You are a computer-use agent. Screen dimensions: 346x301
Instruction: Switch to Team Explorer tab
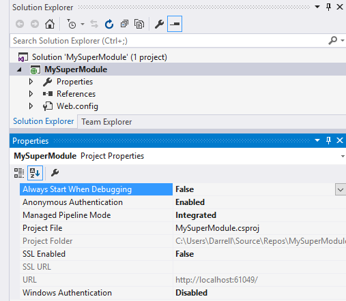[106, 122]
